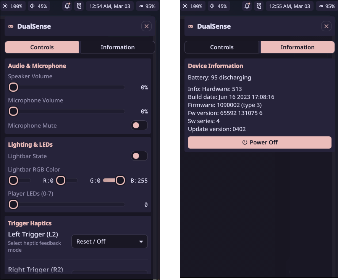Image resolution: width=338 pixels, height=280 pixels.
Task: Click the lightbar blue (B) slider handle
Action: (x=120, y=180)
